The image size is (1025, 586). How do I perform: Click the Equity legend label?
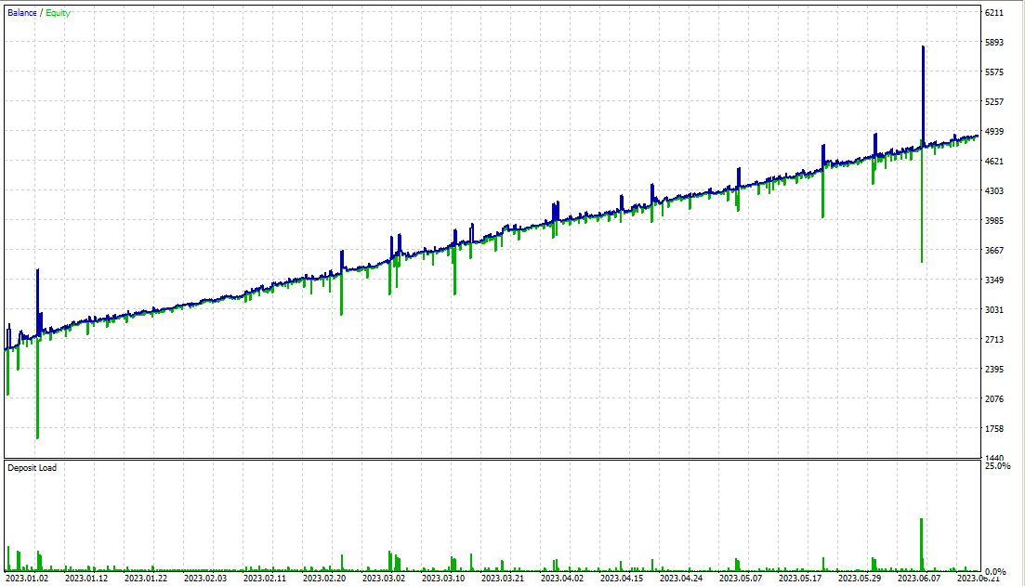(x=58, y=13)
